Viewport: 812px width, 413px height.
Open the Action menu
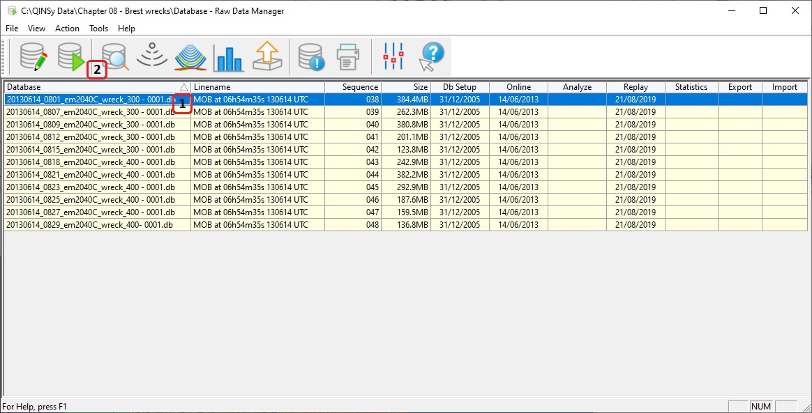[67, 29]
